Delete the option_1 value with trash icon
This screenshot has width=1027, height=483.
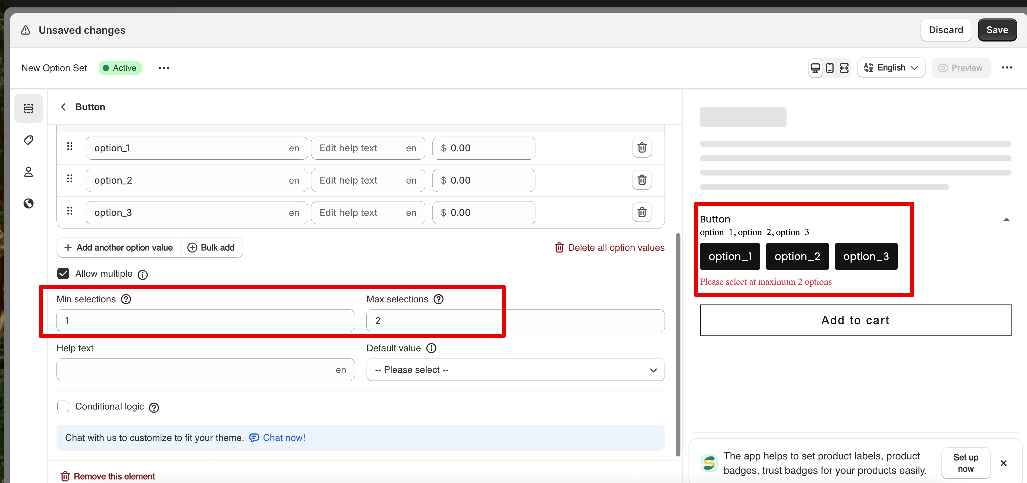click(642, 148)
